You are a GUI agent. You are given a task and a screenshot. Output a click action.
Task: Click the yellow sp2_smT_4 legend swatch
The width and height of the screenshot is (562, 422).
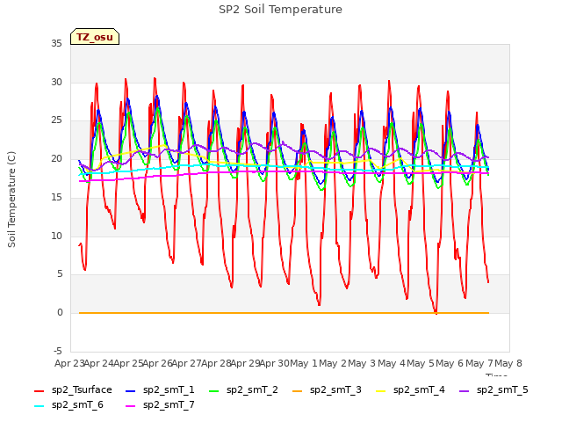(x=380, y=390)
